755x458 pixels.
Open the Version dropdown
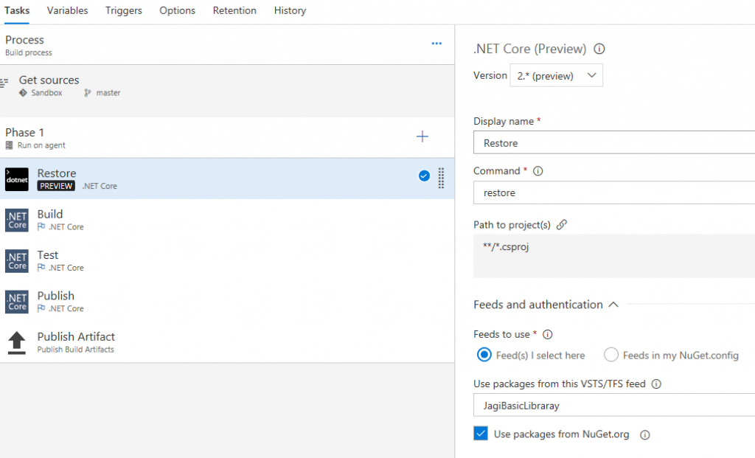[556, 75]
